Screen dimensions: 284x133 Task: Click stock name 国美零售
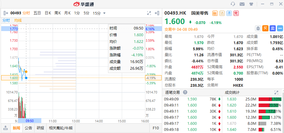(200, 13)
